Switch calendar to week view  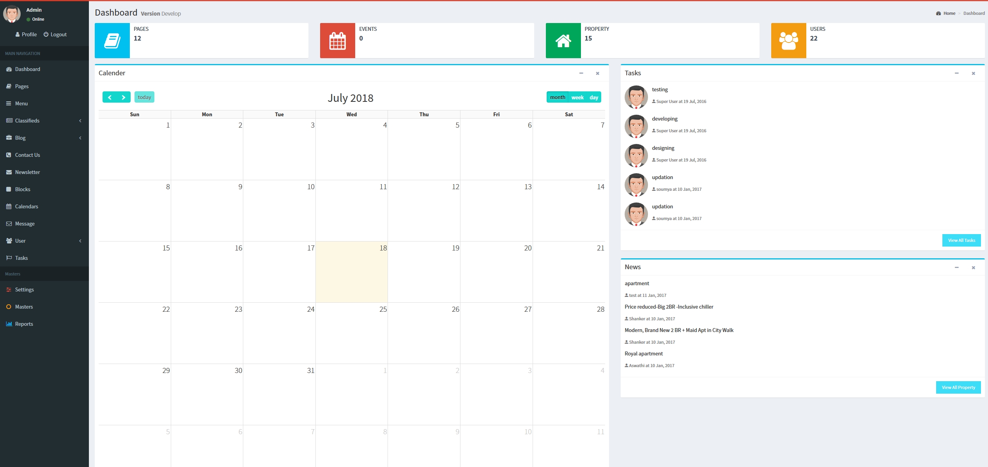point(577,97)
